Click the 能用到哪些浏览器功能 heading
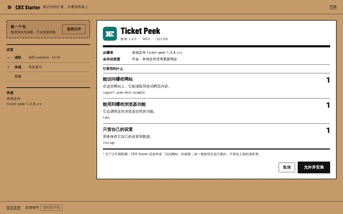The image size is (343, 214). (124, 104)
